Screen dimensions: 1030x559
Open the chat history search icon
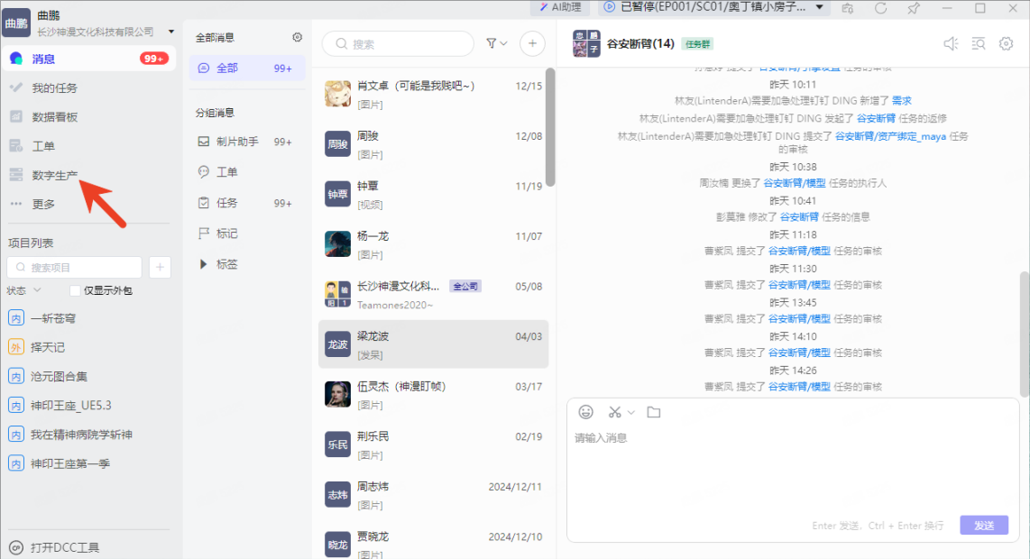[979, 43]
